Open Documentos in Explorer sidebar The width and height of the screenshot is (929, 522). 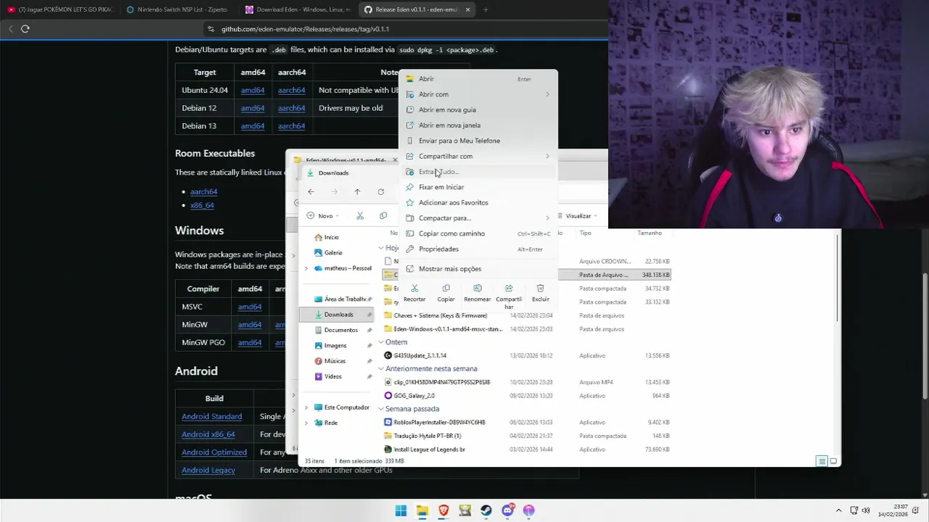336,330
